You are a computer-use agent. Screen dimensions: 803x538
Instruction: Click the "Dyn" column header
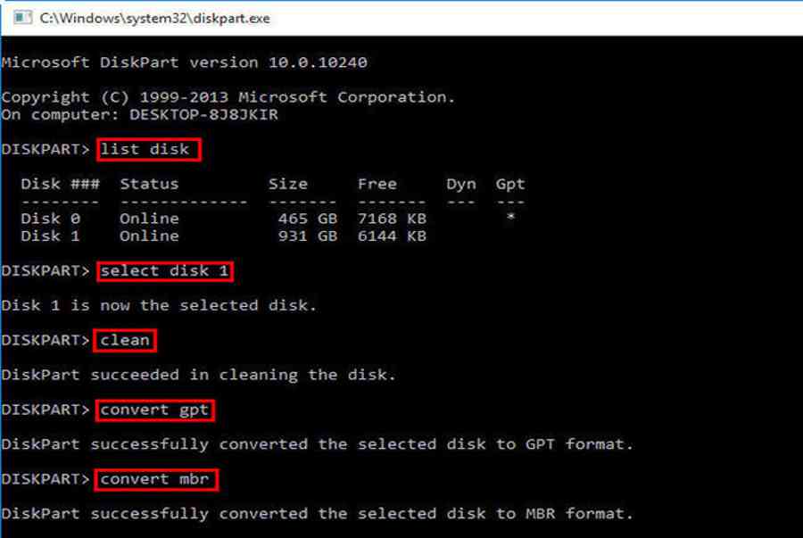pyautogui.click(x=461, y=185)
